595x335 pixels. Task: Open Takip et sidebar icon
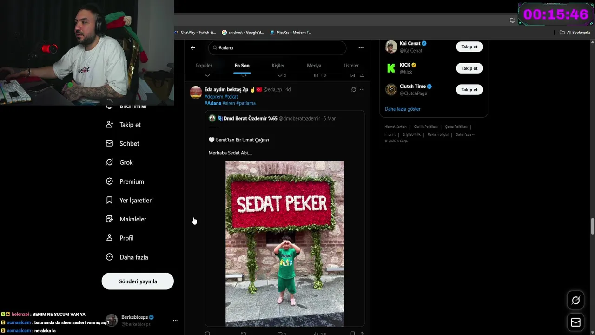pyautogui.click(x=109, y=125)
